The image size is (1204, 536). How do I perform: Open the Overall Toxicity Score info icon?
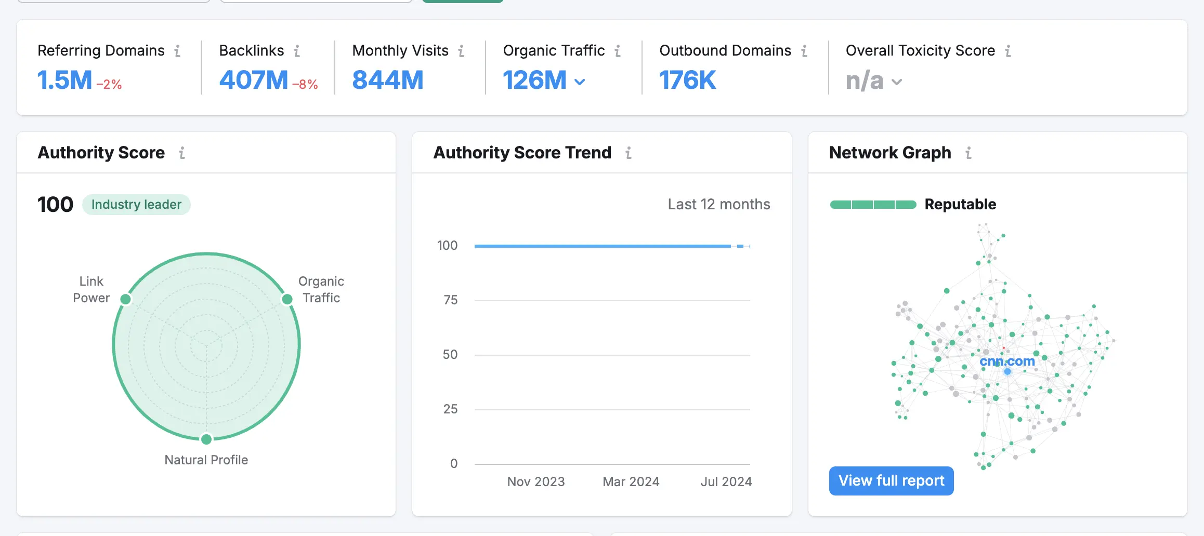[1008, 50]
